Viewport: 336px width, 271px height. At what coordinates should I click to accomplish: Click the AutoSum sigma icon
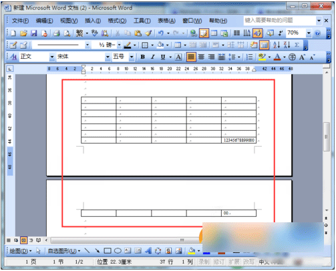[x=297, y=45]
